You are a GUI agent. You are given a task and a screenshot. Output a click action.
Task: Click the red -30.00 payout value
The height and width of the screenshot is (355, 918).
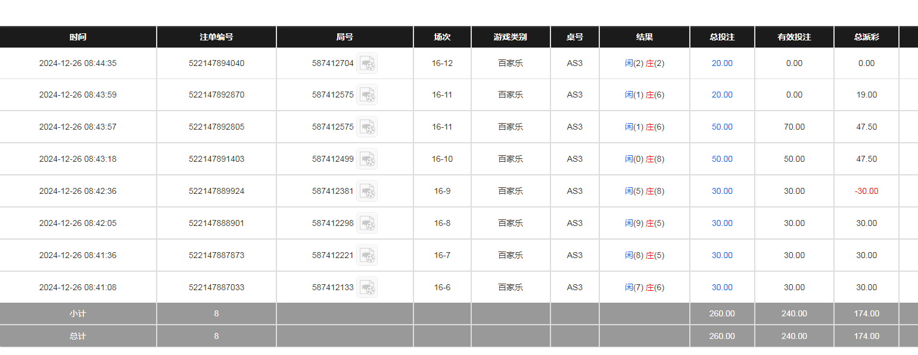click(x=866, y=191)
